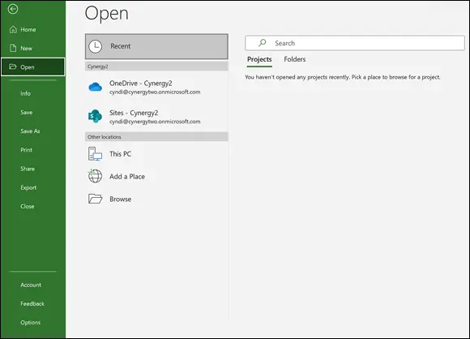
Task: Select the Recent location
Action: (156, 46)
